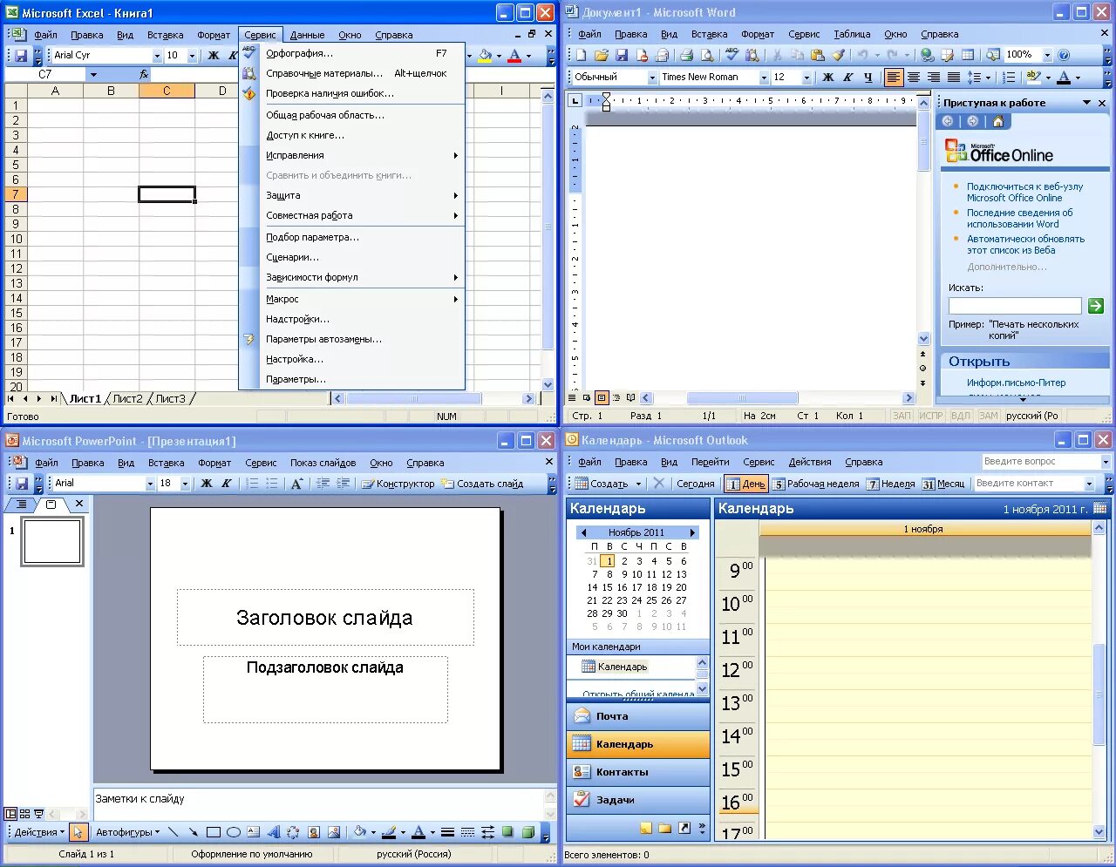Toggle Underline in Word formatting toolbar
This screenshot has height=867, width=1116.
tap(868, 77)
